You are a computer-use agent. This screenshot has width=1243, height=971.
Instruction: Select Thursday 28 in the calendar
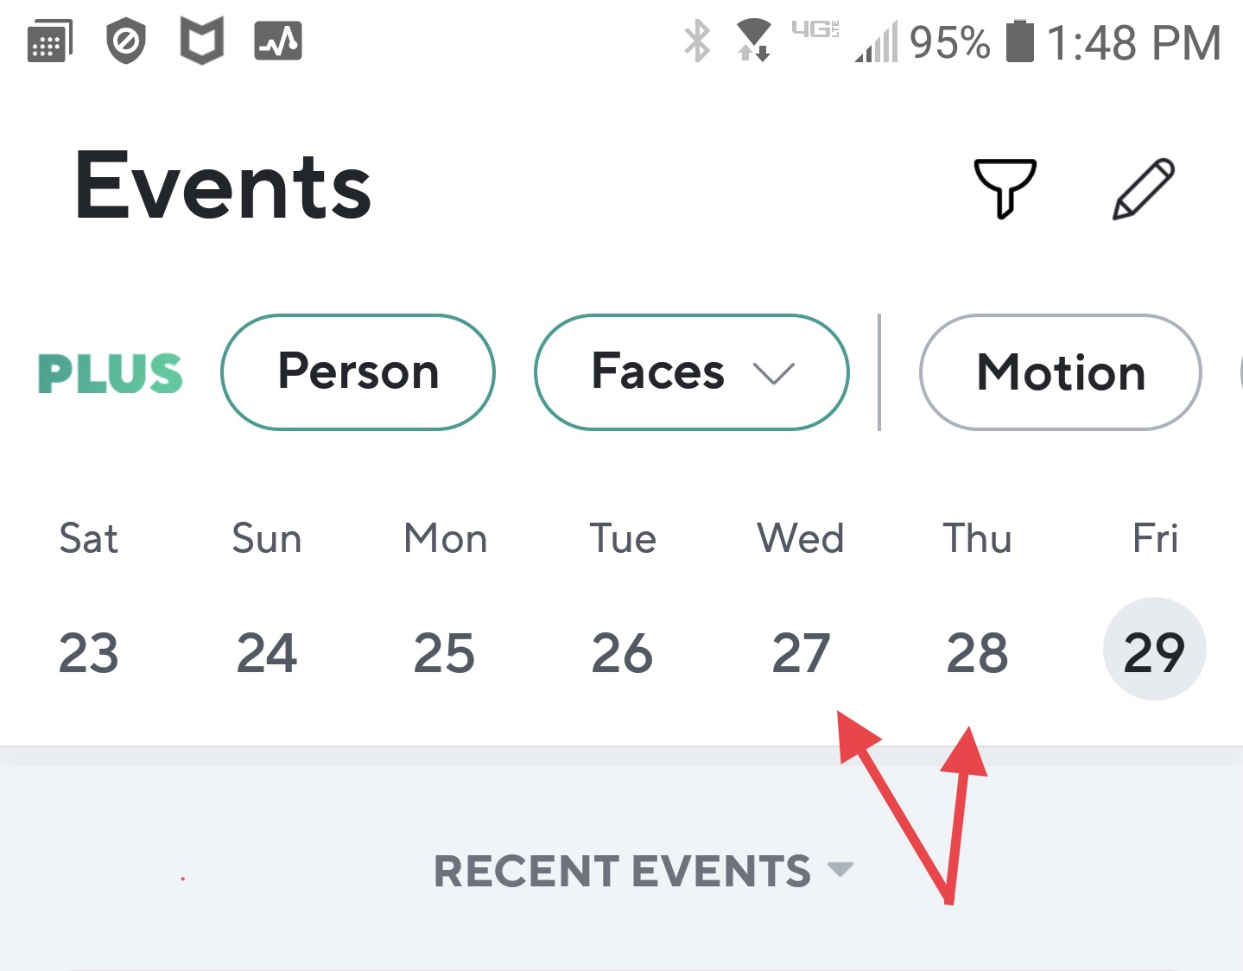point(977,653)
